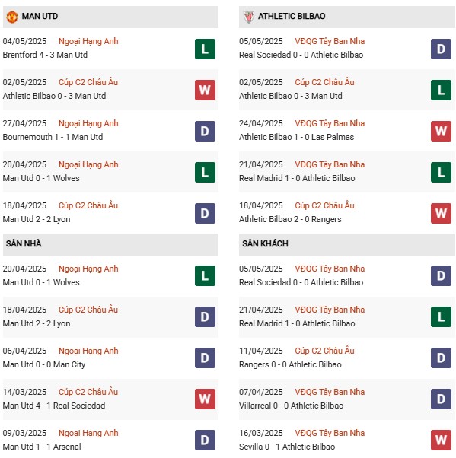This screenshot has height=458, width=456.
Task: Open VĐQG Tây Ban Nha link for 24/04/2025 match
Action: tap(330, 123)
